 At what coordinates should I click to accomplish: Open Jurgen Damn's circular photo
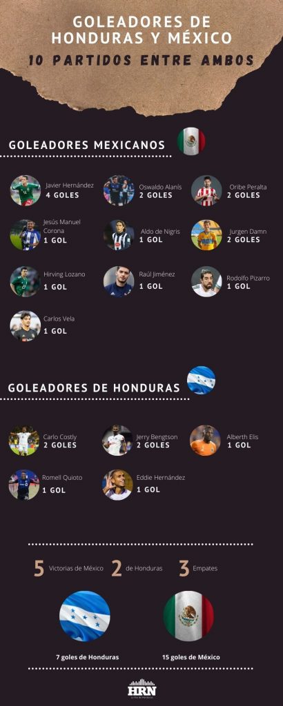[x=206, y=234]
